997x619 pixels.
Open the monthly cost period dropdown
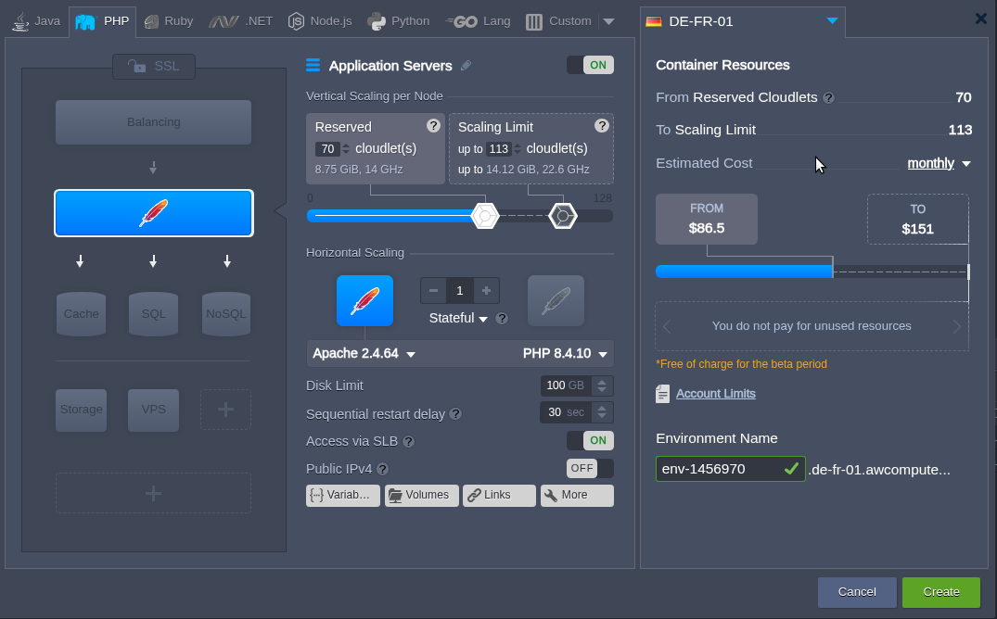pyautogui.click(x=939, y=163)
